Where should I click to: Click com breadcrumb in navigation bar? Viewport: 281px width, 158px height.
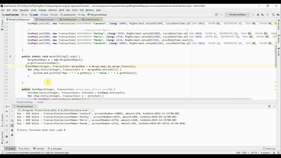54,14
